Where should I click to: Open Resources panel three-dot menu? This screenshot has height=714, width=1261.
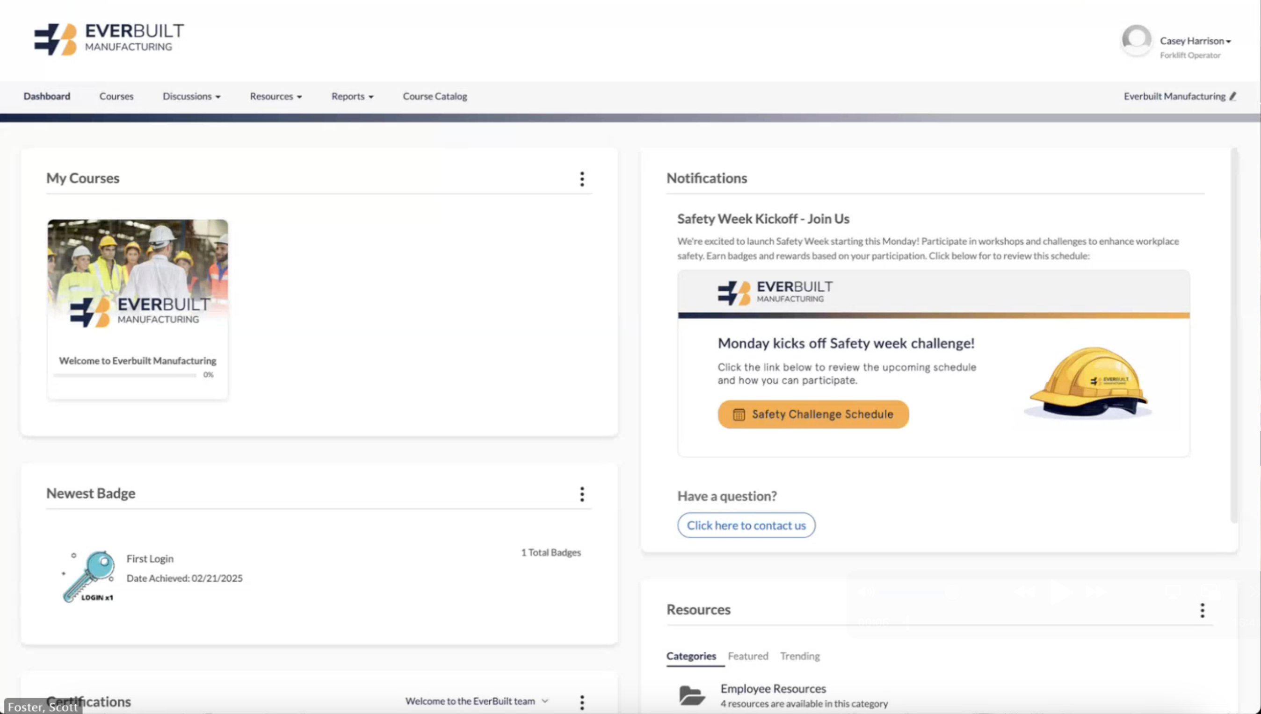coord(1202,610)
